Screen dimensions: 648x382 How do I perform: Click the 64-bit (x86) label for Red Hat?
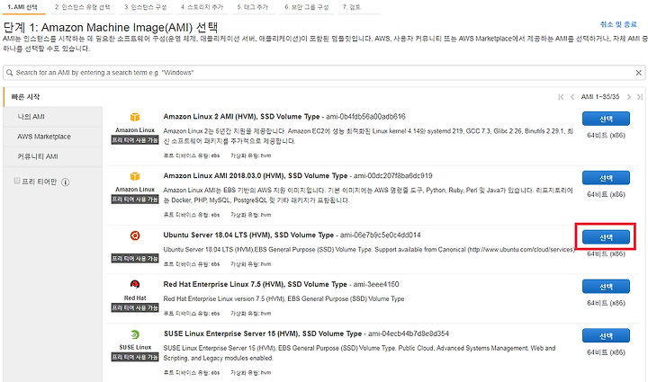click(606, 303)
